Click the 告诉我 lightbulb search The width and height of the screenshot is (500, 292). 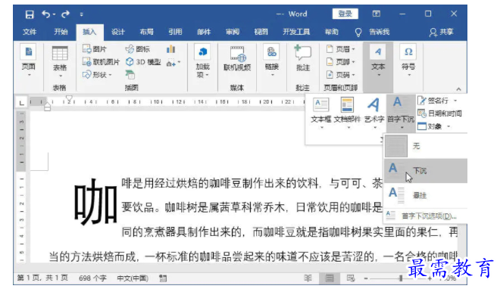(372, 32)
